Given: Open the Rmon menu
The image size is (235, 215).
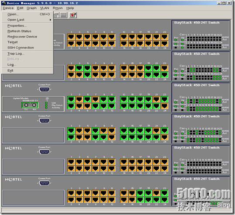Looking at the screenshot, I should [58, 8].
